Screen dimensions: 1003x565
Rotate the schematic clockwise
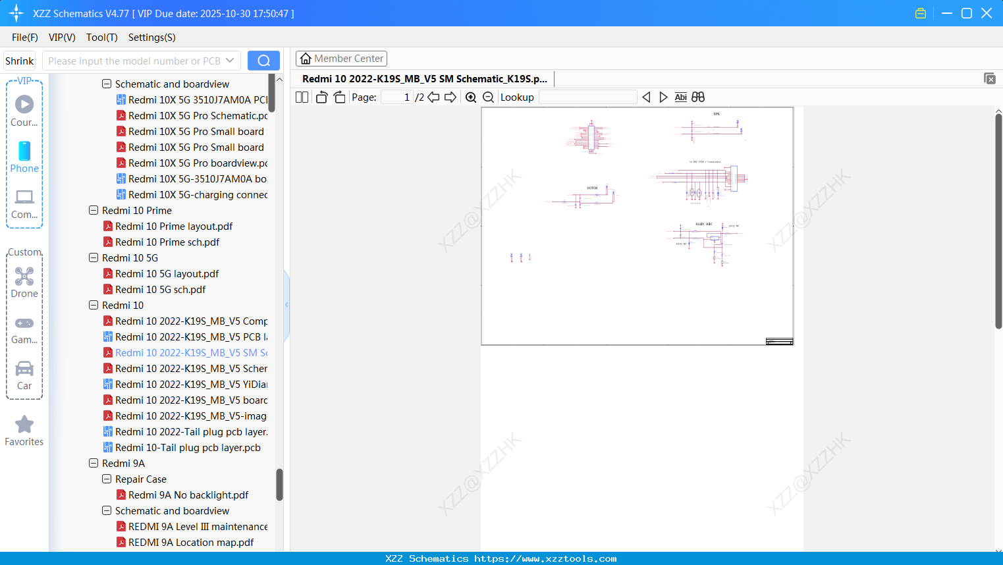click(339, 97)
